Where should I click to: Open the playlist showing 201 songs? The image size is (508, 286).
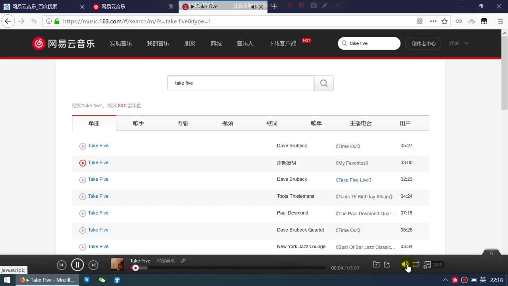(433, 265)
